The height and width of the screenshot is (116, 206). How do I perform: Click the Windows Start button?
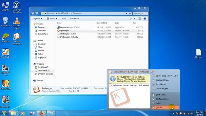[4, 113]
